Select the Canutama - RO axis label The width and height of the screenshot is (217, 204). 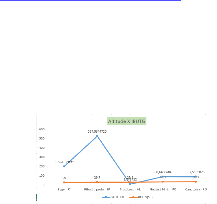tap(196, 189)
